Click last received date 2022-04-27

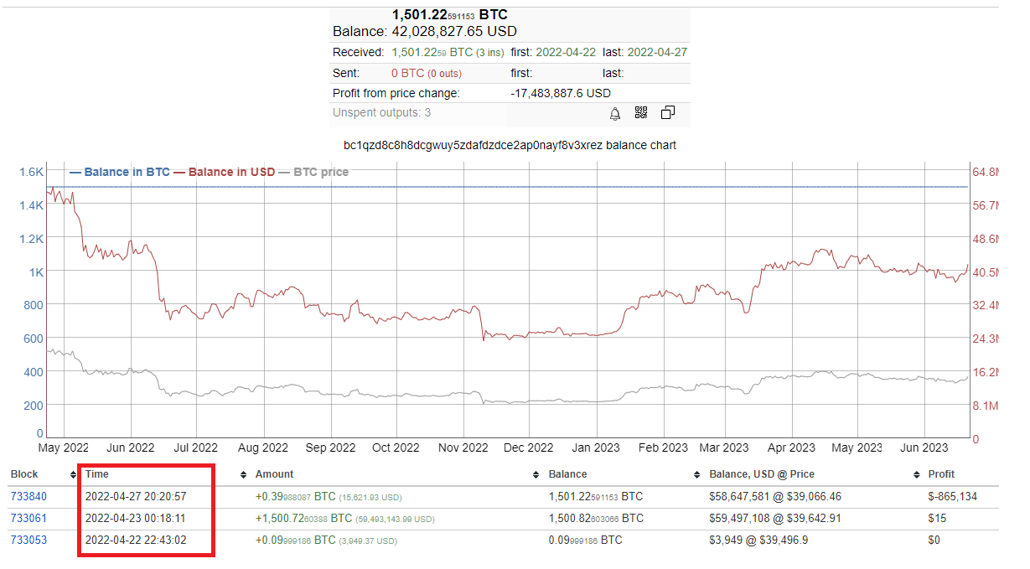coord(657,53)
